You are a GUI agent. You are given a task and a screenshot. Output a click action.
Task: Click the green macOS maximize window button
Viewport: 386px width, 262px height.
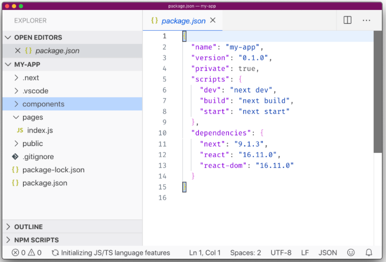[x=21, y=6]
